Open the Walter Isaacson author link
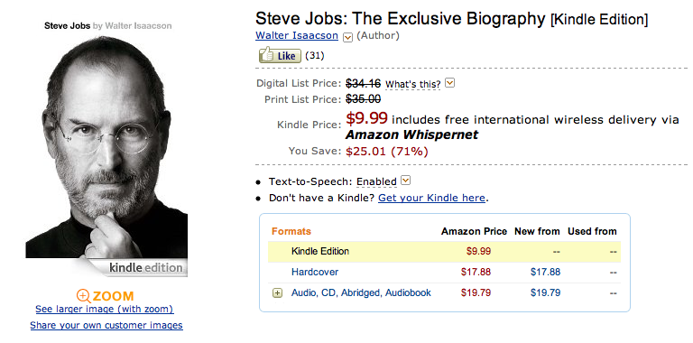693x343 pixels. tap(297, 36)
